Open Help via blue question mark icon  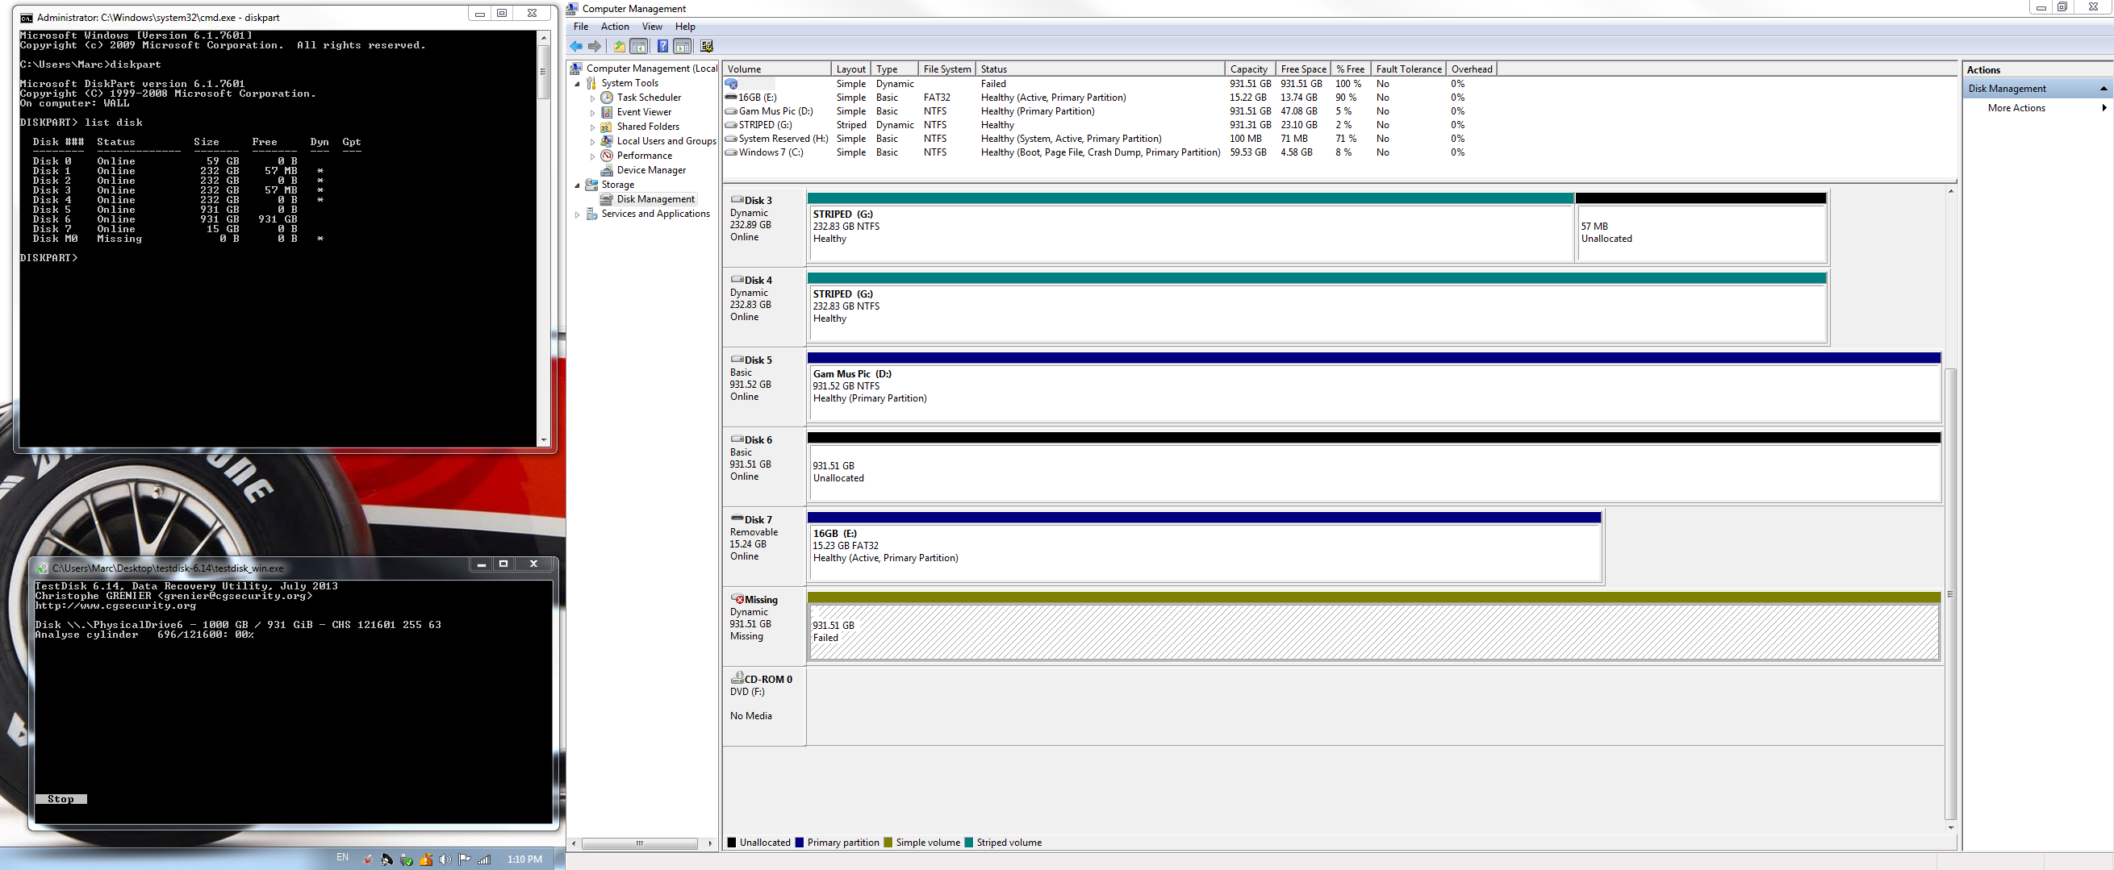(662, 47)
